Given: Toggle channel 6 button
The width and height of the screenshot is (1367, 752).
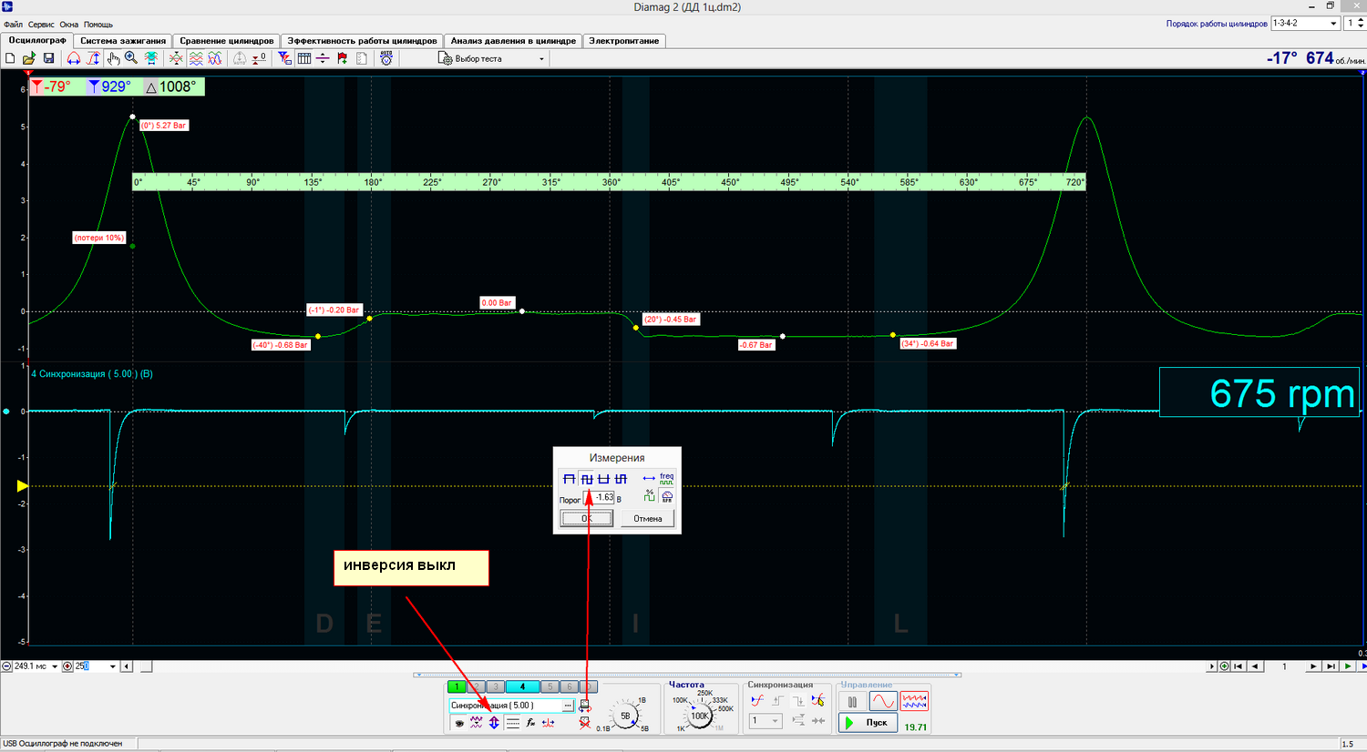Looking at the screenshot, I should (x=570, y=686).
